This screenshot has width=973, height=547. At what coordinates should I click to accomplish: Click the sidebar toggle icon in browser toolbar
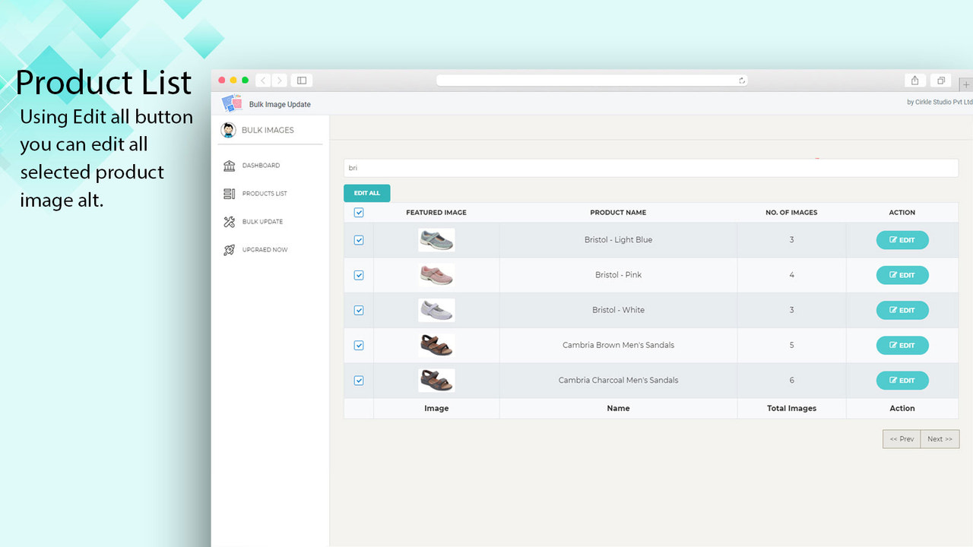point(301,80)
